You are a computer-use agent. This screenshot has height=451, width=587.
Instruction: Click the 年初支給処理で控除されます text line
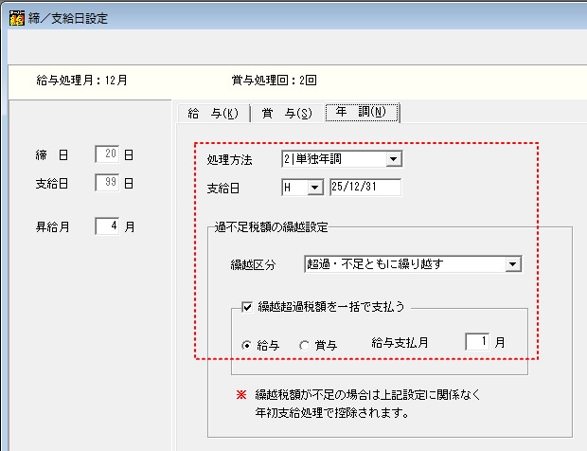tap(331, 413)
